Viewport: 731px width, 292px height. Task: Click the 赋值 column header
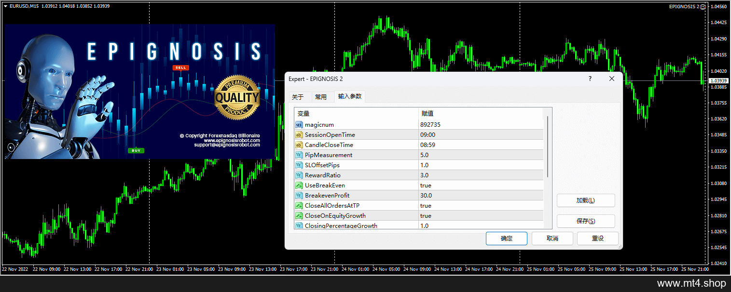[481, 114]
